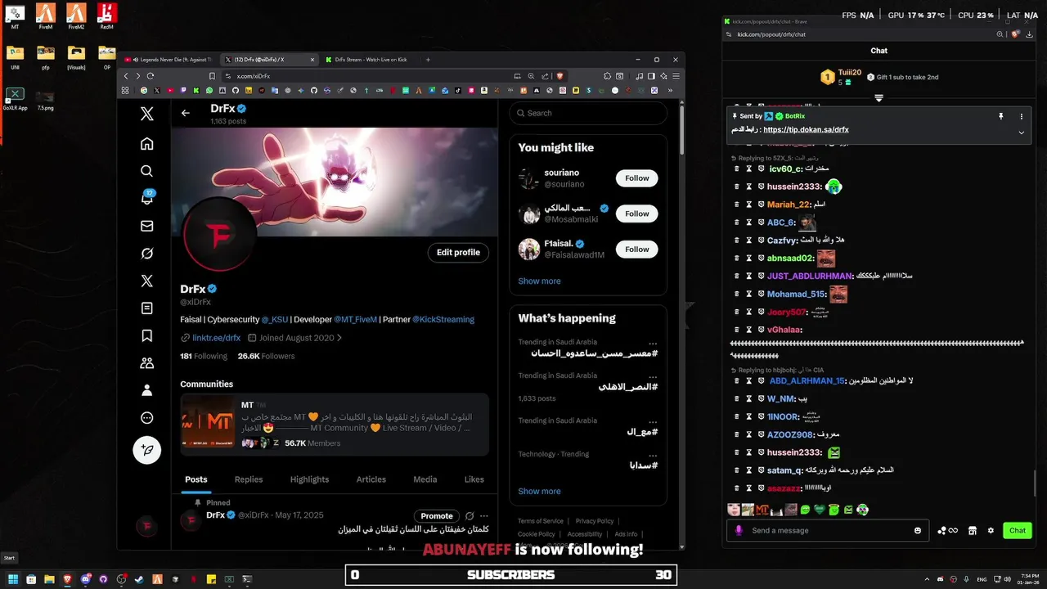Open Lists icon in X sidebar
This screenshot has width=1047, height=589.
(147, 308)
